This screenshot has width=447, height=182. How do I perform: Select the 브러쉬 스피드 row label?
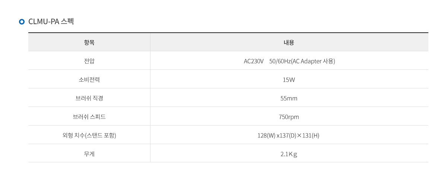[89, 117]
